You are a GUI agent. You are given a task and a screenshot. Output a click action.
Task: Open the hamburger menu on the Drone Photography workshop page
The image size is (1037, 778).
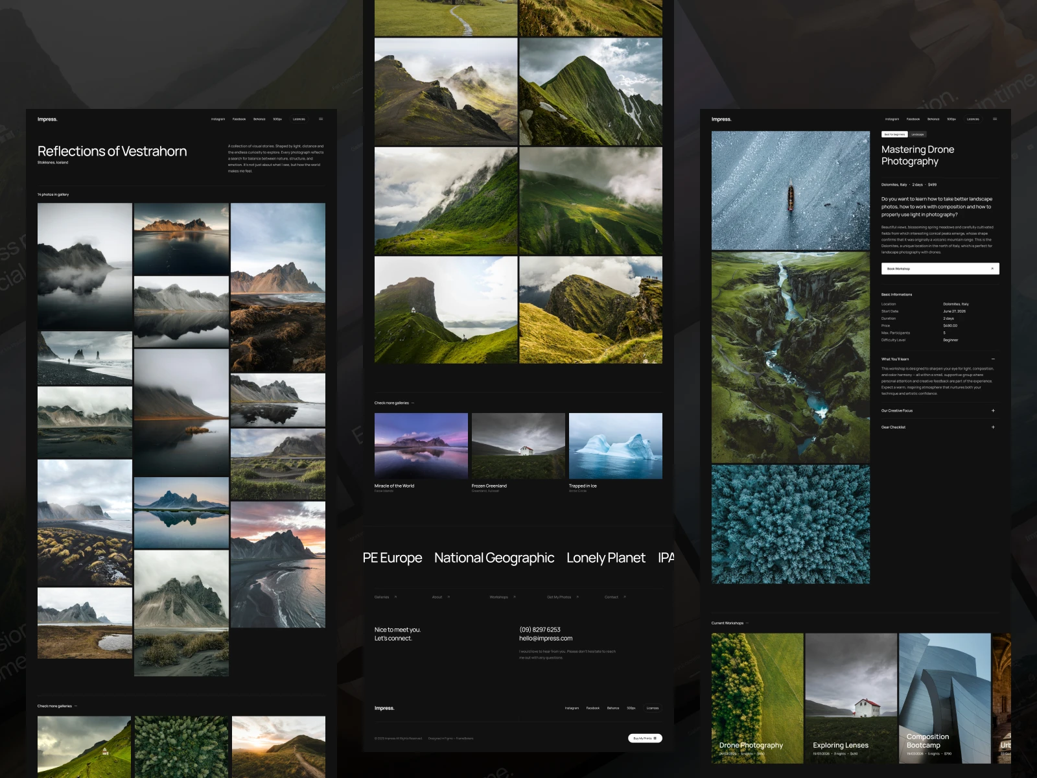click(995, 119)
